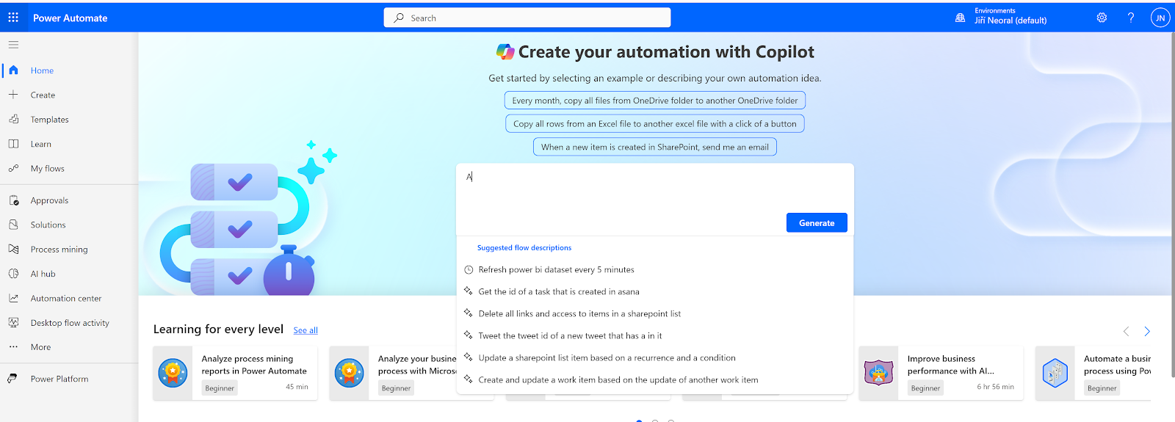Open the JN account avatar
Screen dimensions: 1175x422
[1160, 18]
